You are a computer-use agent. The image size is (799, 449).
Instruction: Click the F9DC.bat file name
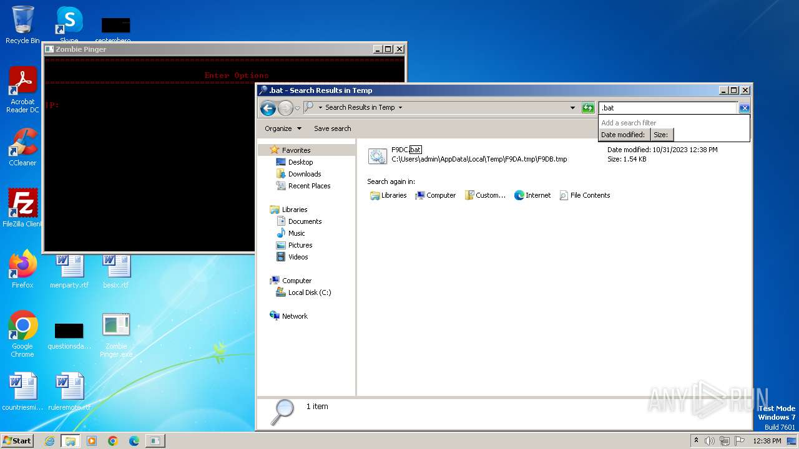click(406, 150)
